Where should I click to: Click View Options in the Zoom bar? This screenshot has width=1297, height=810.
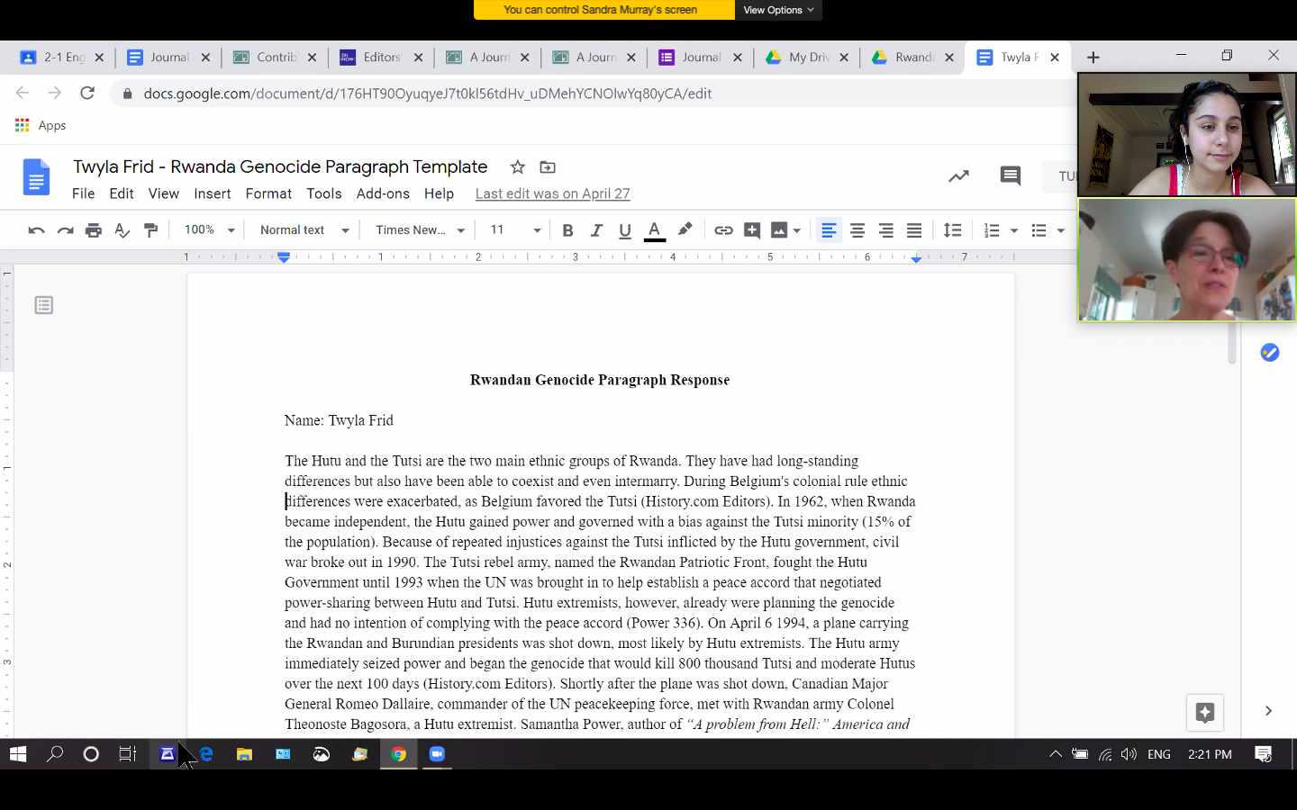pyautogui.click(x=778, y=10)
